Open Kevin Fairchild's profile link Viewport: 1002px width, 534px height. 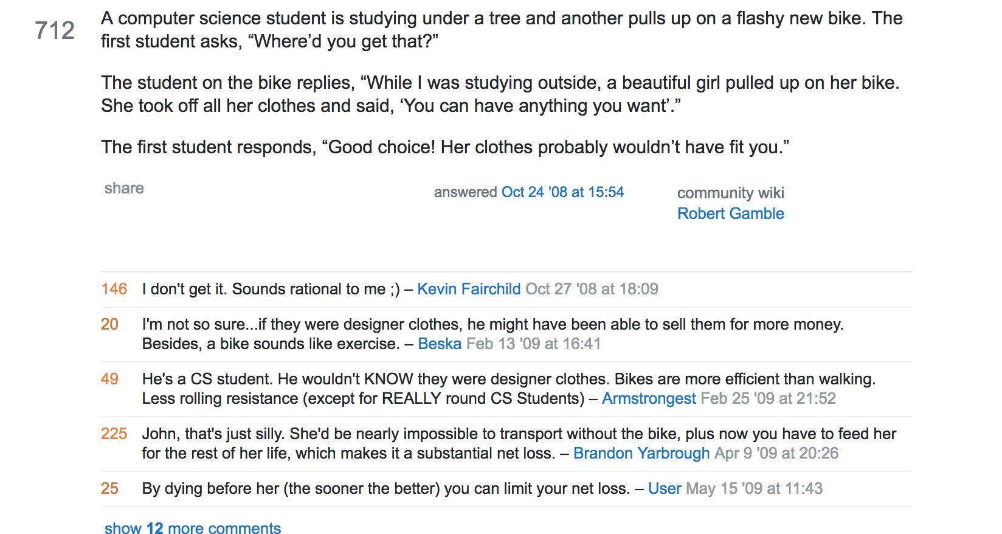469,289
